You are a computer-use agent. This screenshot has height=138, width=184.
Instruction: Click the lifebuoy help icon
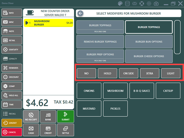tap(142, 4)
